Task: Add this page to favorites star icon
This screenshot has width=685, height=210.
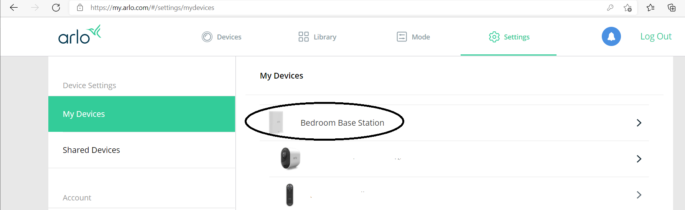Action: [627, 8]
